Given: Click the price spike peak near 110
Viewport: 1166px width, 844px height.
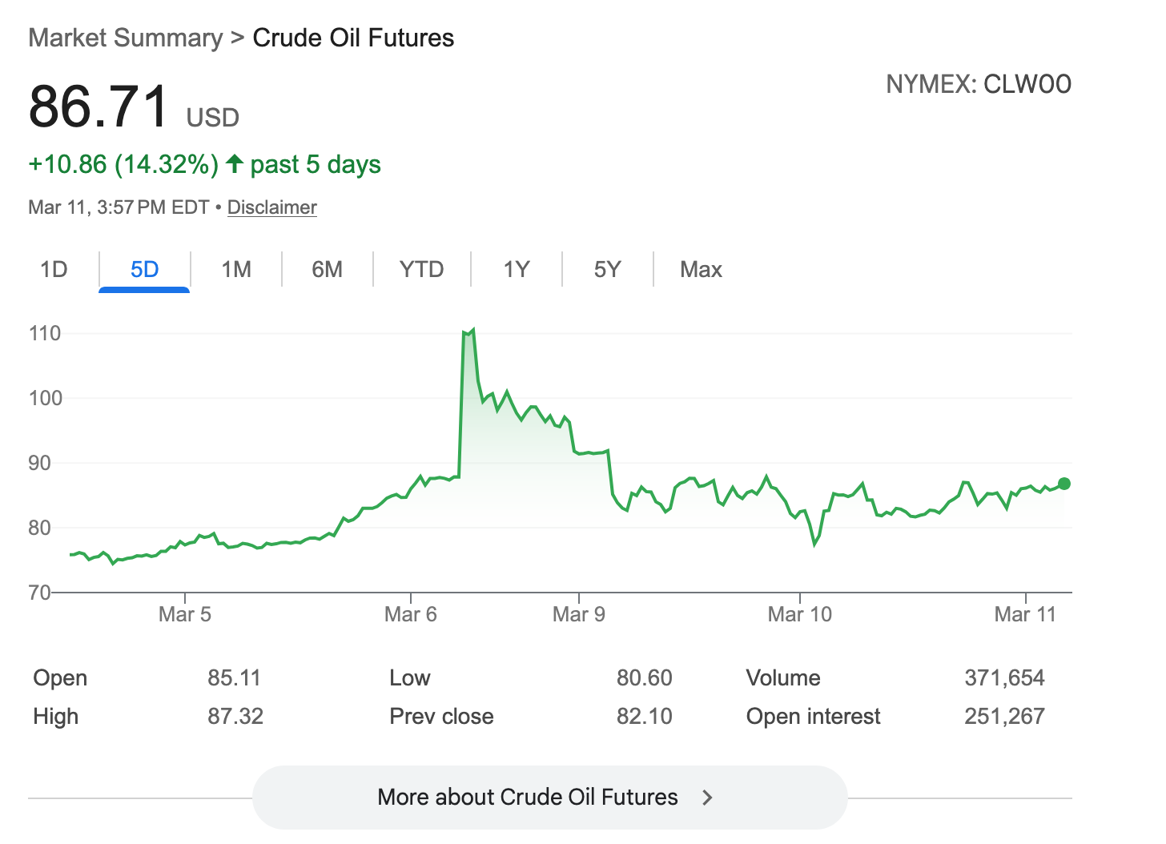Looking at the screenshot, I should 472,330.
